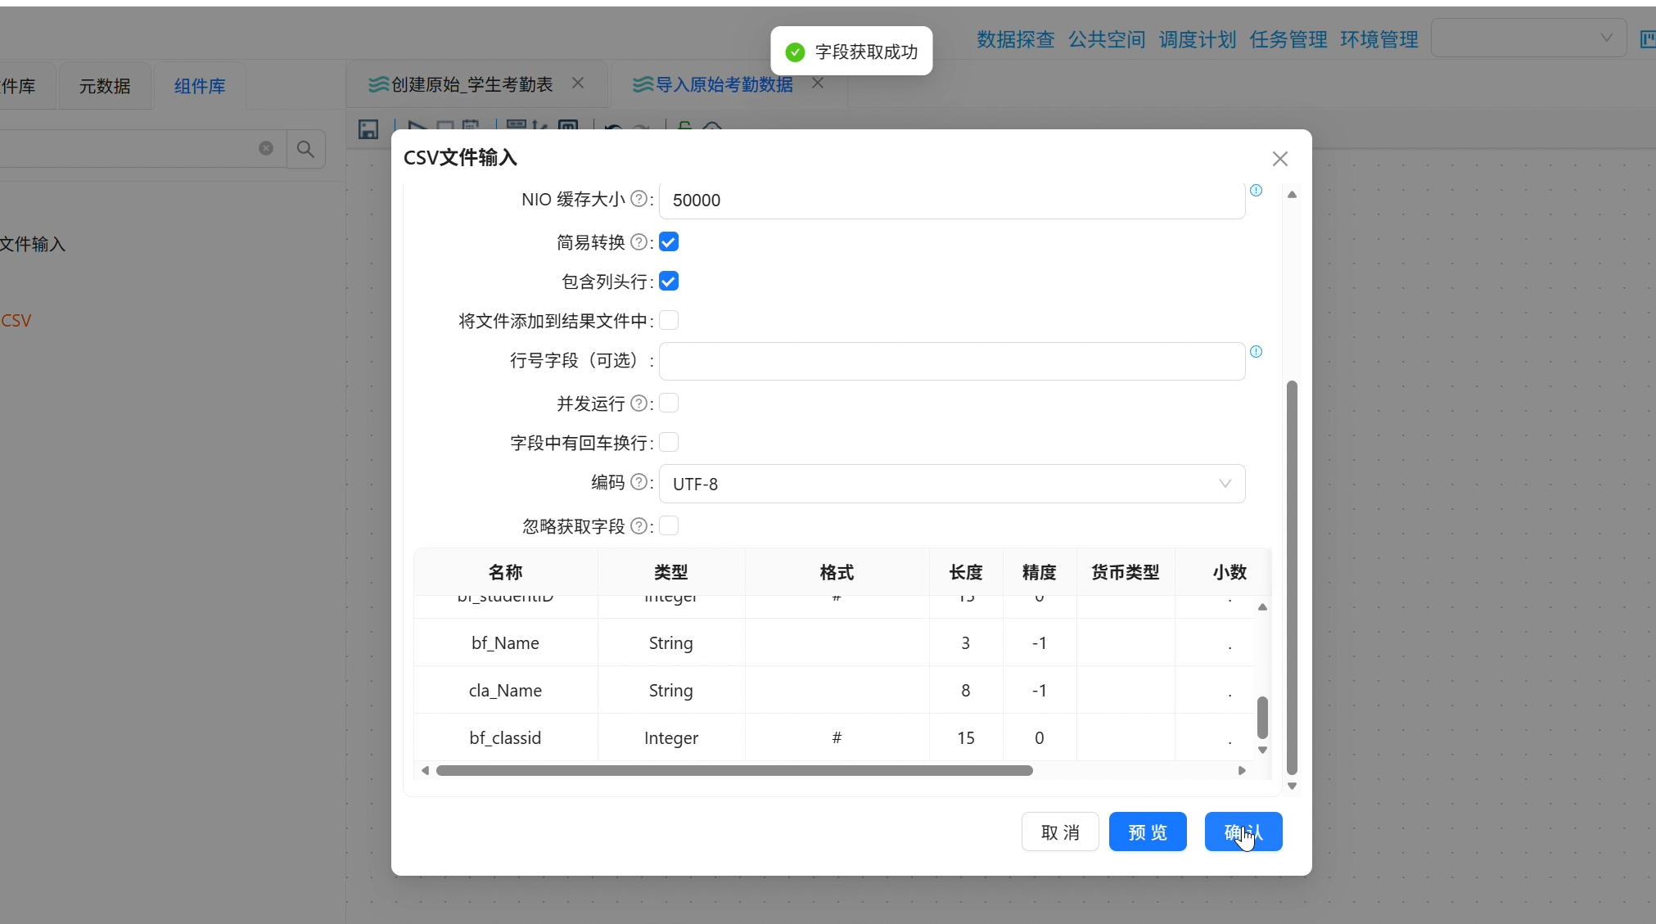Image resolution: width=1656 pixels, height=924 pixels.
Task: Go to 调度计划 in the top navigation
Action: (1198, 39)
